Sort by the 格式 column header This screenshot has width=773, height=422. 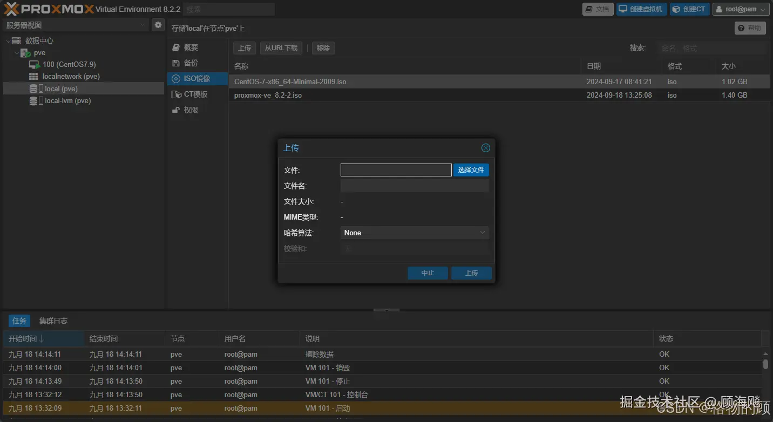(x=689, y=66)
